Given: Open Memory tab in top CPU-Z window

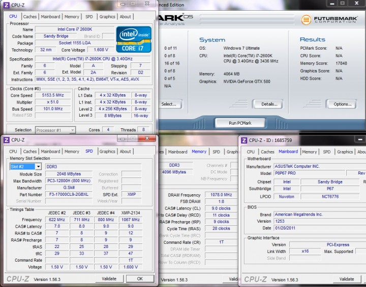Looking at the screenshot, I should [x=72, y=17].
